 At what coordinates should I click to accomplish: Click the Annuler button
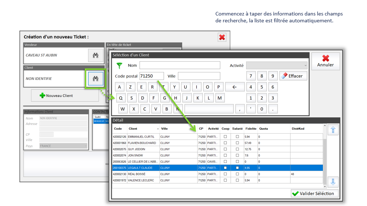tap(326, 61)
